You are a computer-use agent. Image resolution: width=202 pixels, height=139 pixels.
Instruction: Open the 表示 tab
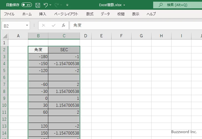[x=135, y=14]
